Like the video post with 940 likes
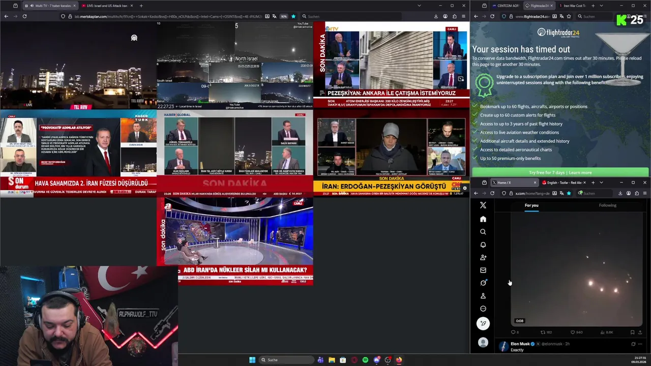The height and width of the screenshot is (366, 651). [576, 332]
